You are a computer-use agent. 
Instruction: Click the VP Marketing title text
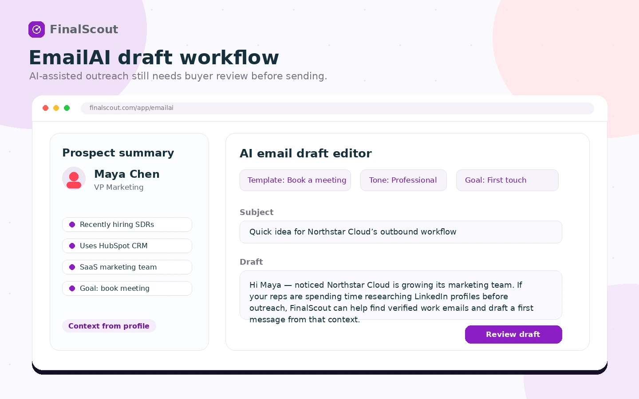pyautogui.click(x=119, y=187)
